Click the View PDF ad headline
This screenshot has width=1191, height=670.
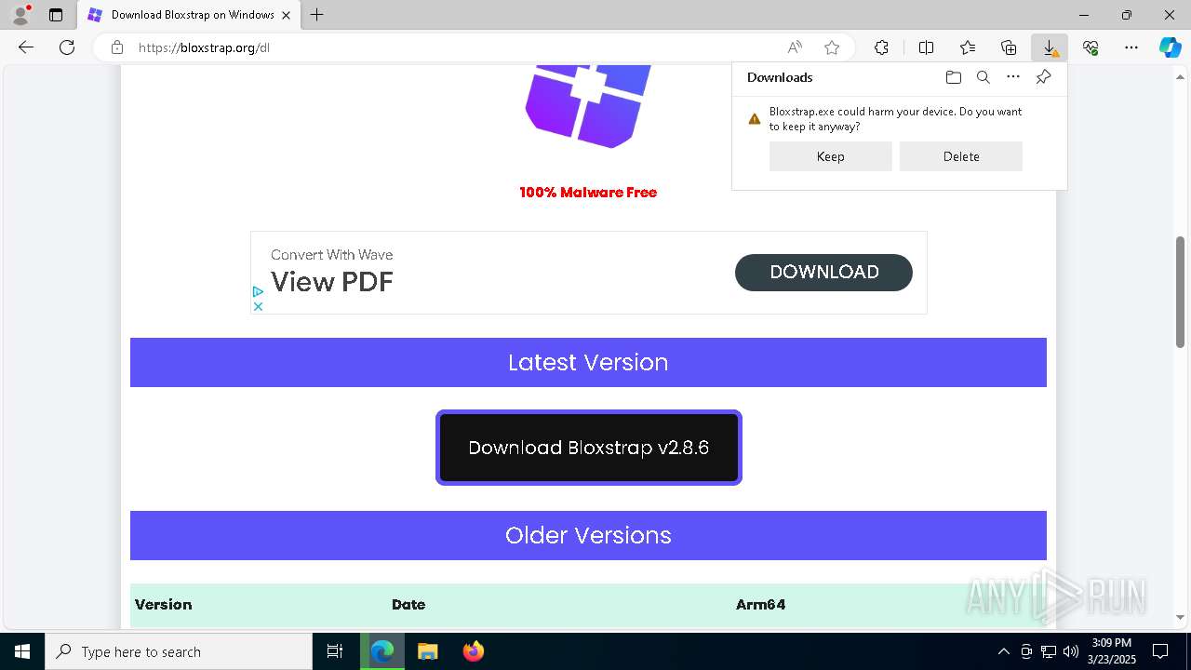pyautogui.click(x=332, y=281)
